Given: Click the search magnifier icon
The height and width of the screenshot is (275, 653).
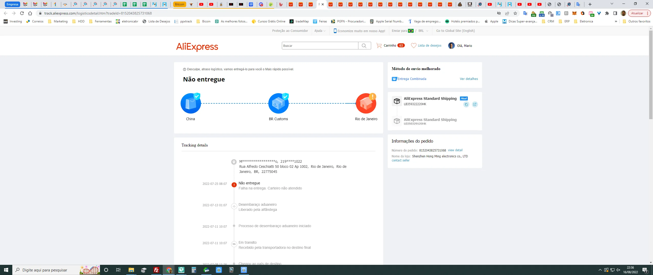Looking at the screenshot, I should [364, 46].
